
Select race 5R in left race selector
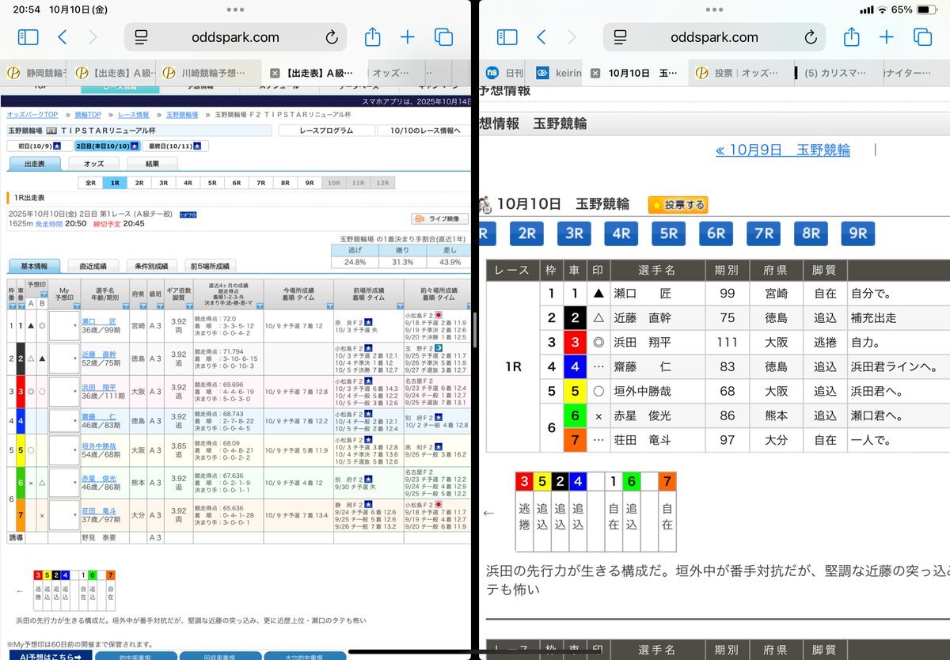[x=212, y=183]
